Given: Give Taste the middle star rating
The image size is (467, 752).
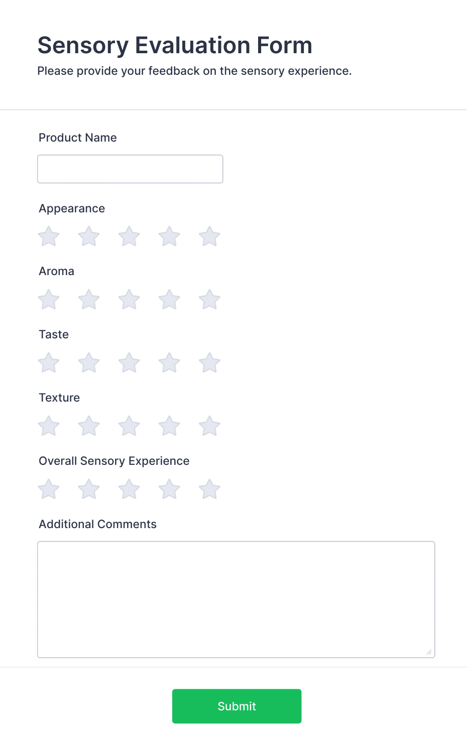Looking at the screenshot, I should pos(129,362).
